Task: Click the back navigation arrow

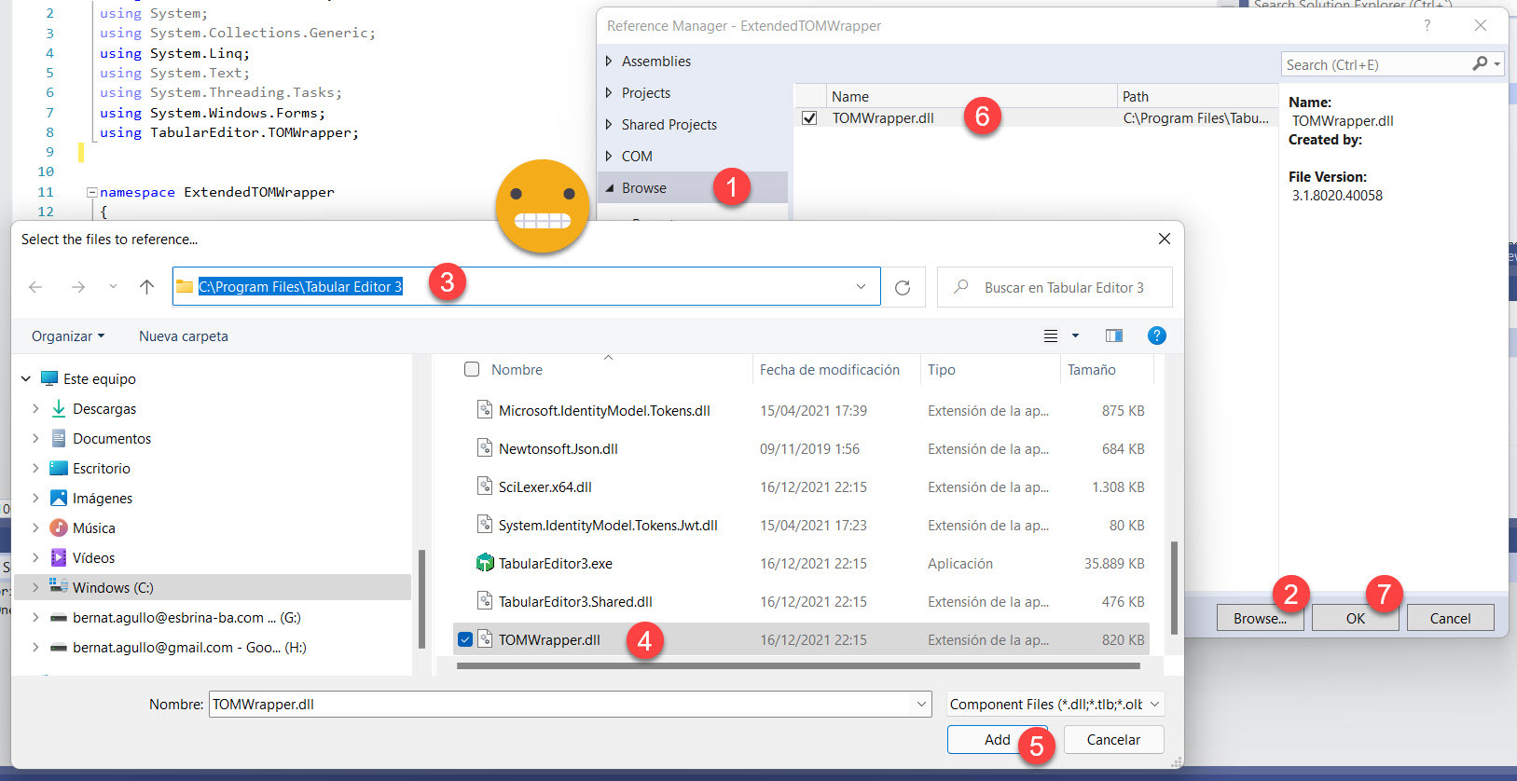Action: point(35,287)
